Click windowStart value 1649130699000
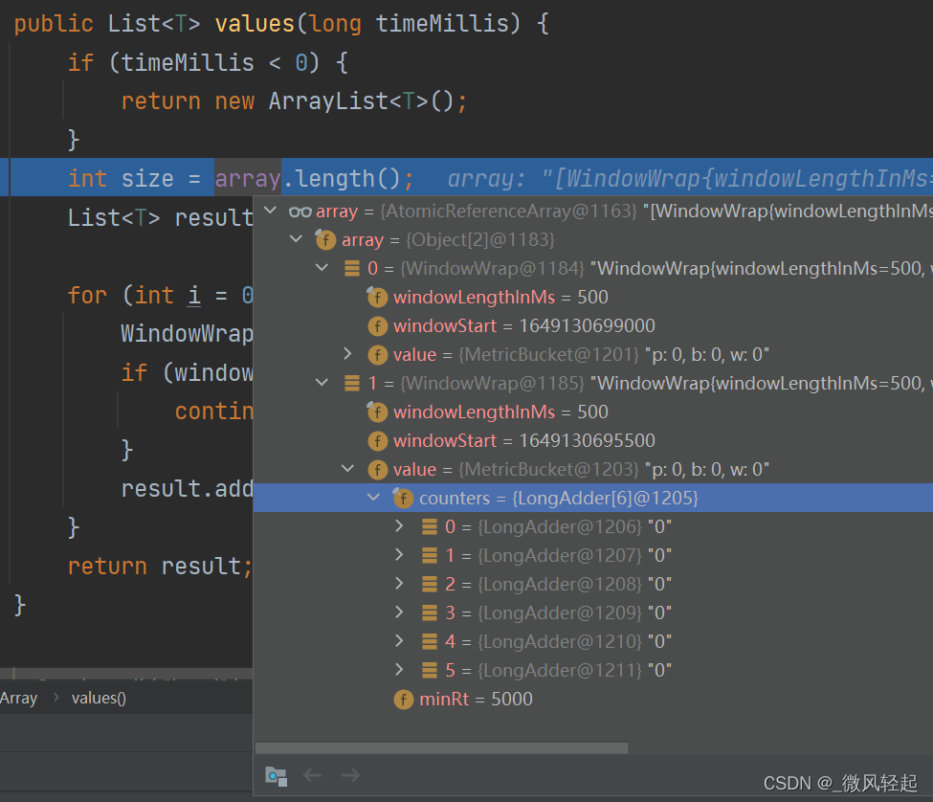 (587, 326)
